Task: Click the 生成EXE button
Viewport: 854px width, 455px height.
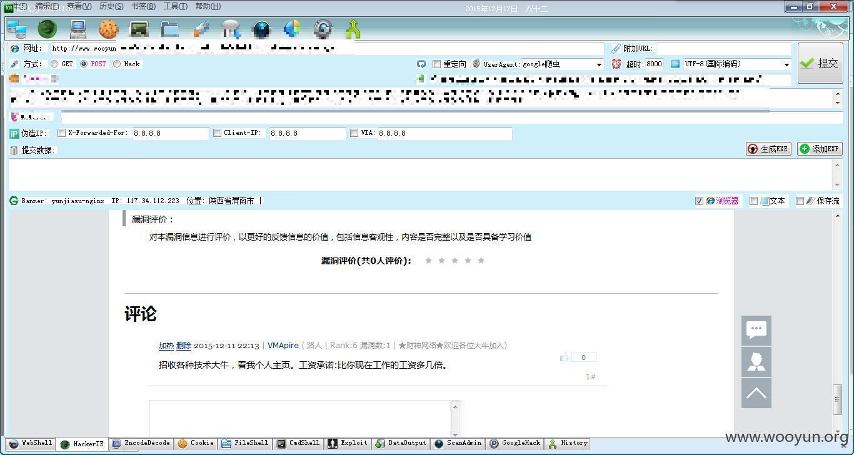Action: tap(768, 149)
